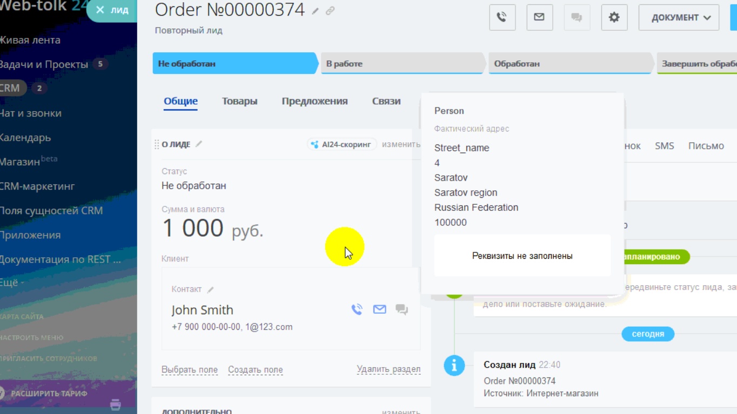The width and height of the screenshot is (737, 414).
Task: Copy order link via chain icon
Action: (330, 11)
